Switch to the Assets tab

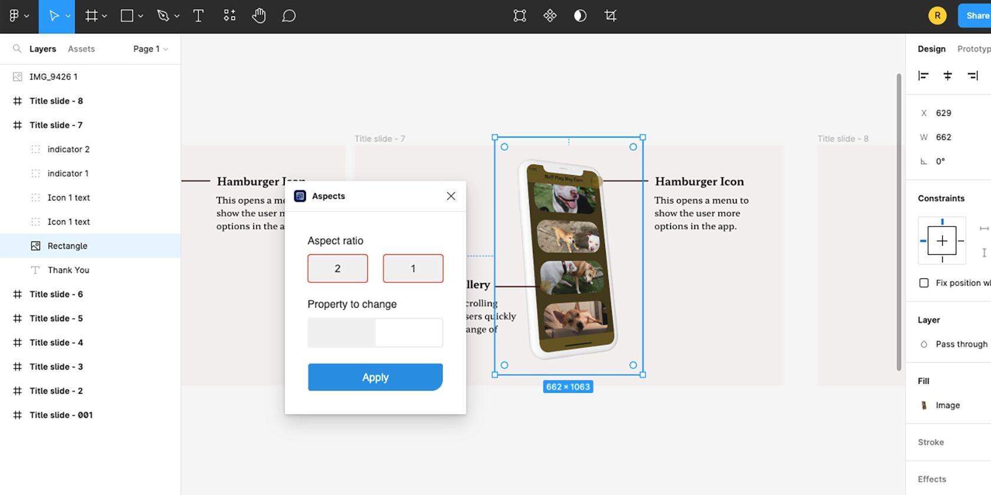[x=81, y=49]
